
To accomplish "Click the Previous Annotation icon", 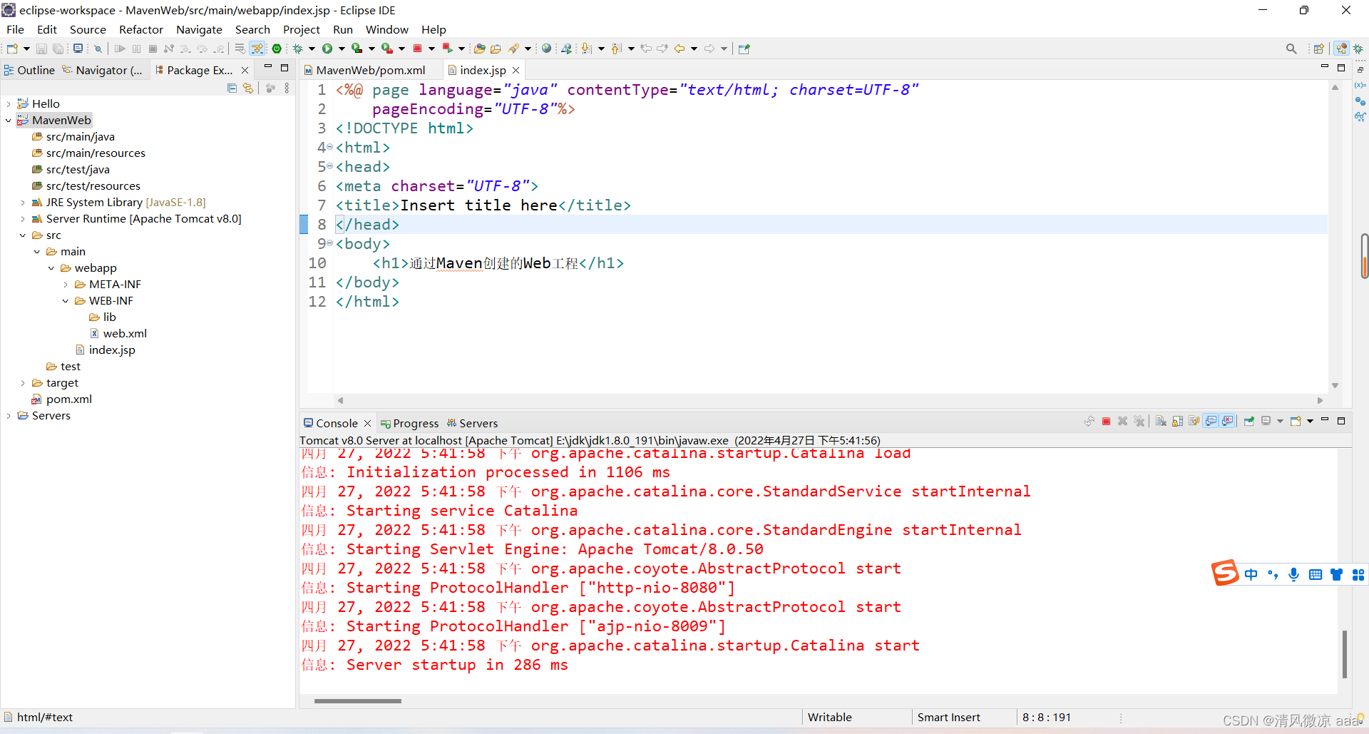I will coord(616,49).
